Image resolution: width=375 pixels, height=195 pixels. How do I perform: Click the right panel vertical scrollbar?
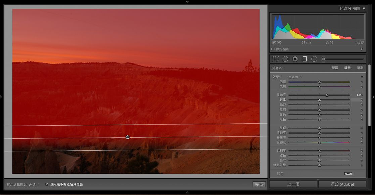click(370, 96)
